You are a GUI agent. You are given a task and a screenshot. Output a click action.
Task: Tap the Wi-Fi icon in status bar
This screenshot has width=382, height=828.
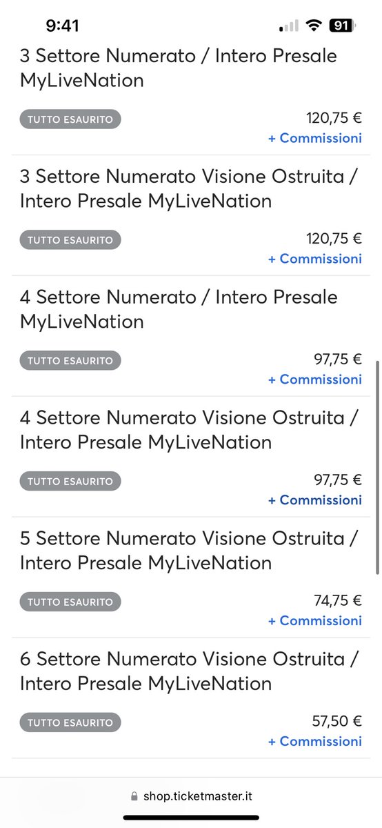314,26
